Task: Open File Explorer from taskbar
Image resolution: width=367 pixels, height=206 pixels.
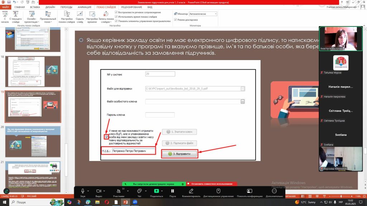Action: tap(97, 202)
